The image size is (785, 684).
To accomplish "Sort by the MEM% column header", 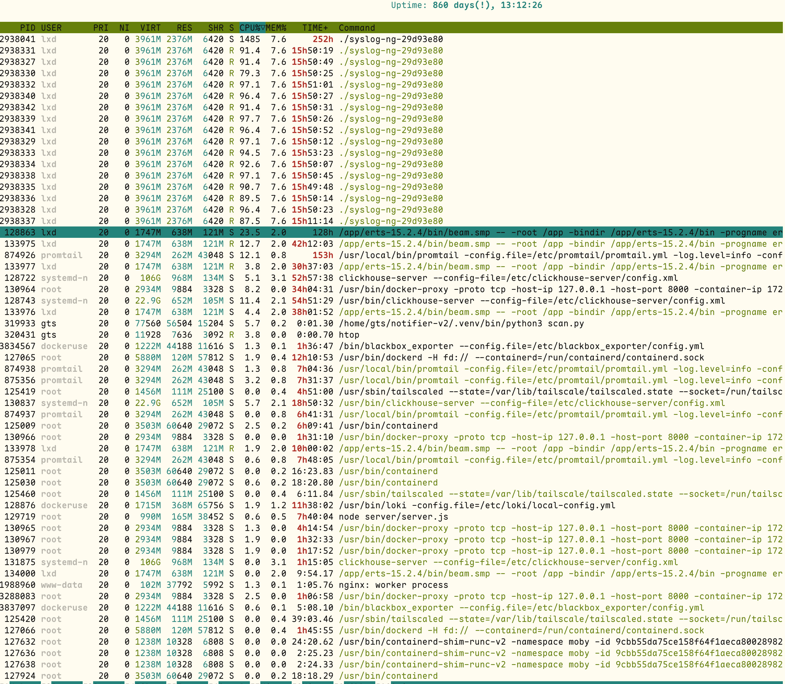I will (x=276, y=28).
